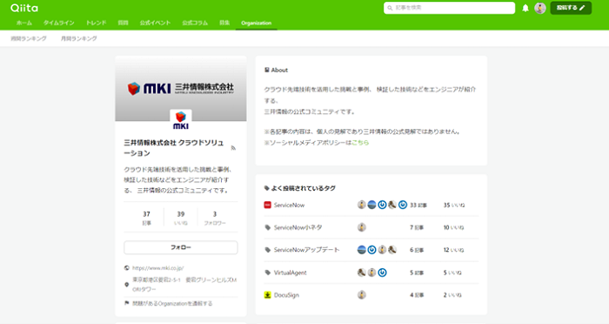
Task: Click the tag icon beside VirtualAgent
Action: [267, 273]
